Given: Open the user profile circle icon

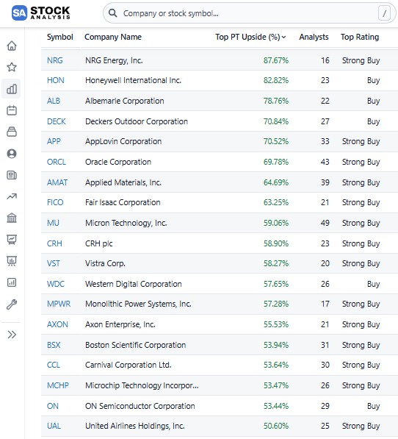Looking at the screenshot, I should point(12,154).
